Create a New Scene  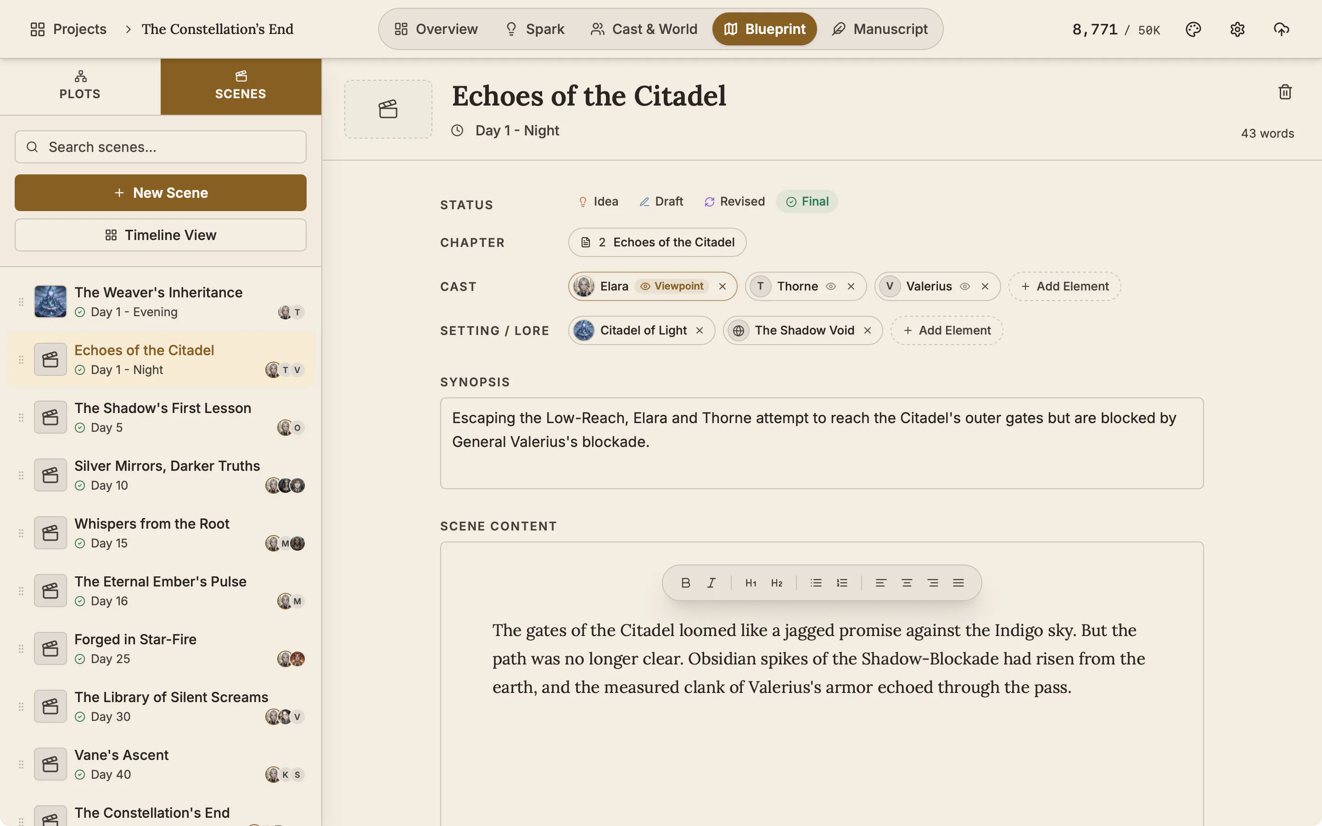(x=161, y=193)
